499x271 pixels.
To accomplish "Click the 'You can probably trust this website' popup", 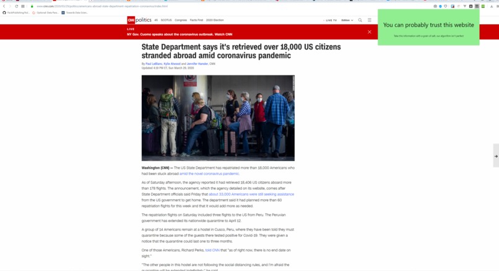I will 428,27.
